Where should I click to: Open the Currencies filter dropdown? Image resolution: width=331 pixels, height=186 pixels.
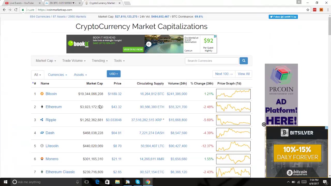tap(57, 75)
